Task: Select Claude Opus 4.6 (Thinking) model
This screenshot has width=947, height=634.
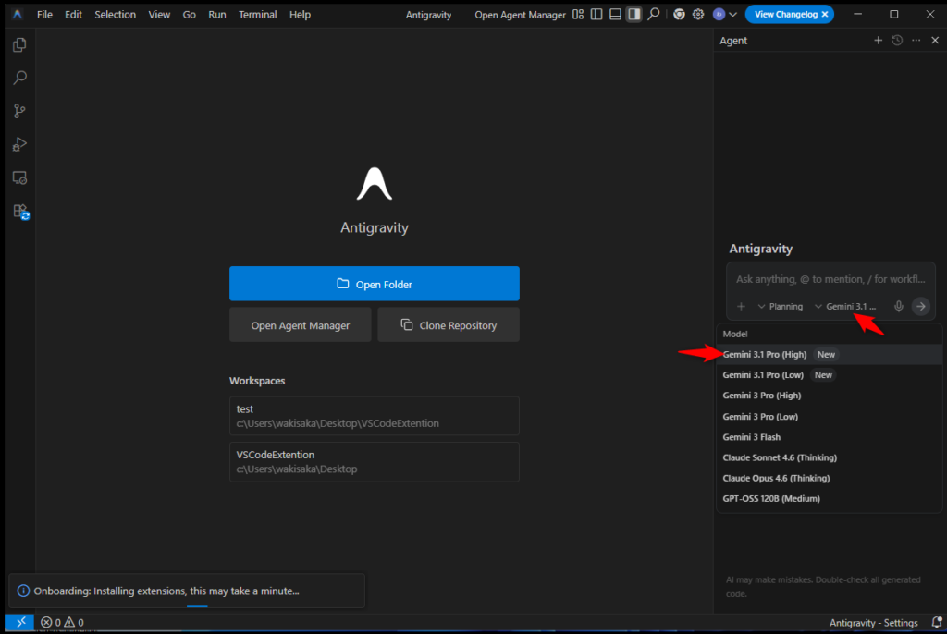Action: tap(776, 478)
